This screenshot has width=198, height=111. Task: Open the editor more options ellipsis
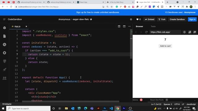pos(129,27)
